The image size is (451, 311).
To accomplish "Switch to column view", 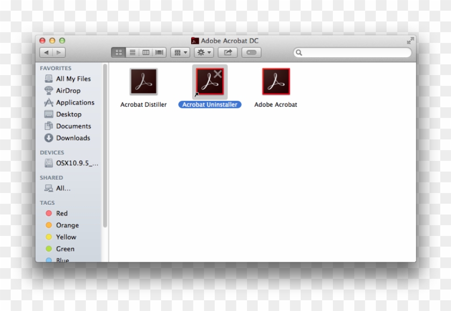I will click(146, 52).
